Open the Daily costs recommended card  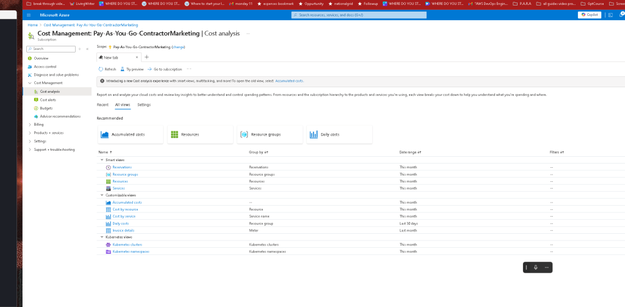pos(339,134)
